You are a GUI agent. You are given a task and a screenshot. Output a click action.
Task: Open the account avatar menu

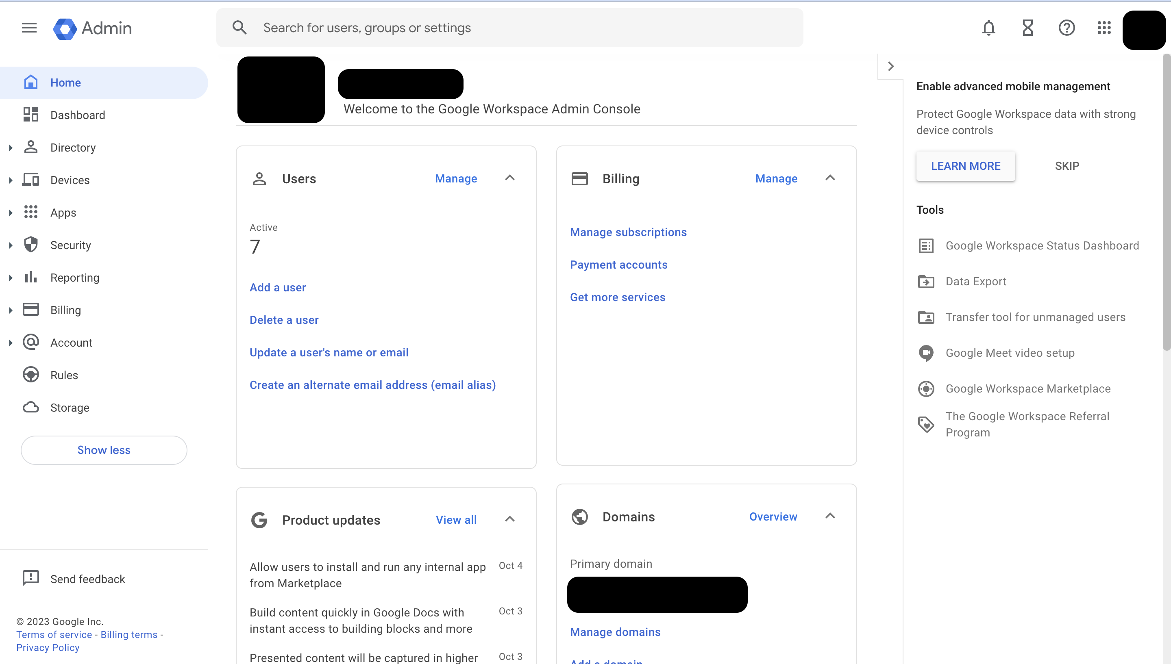[x=1144, y=30]
